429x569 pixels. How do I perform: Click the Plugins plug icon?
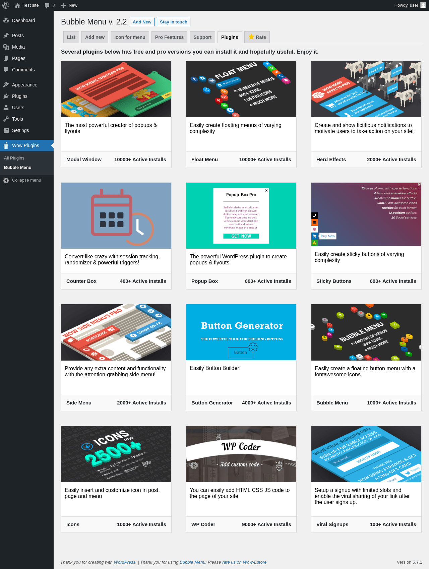click(x=6, y=96)
